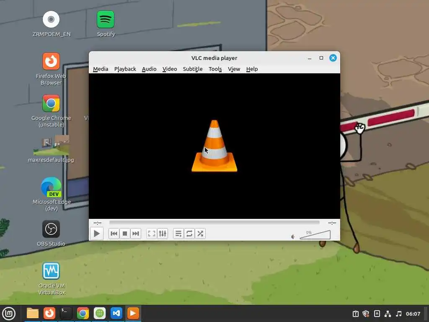Image resolution: width=429 pixels, height=322 pixels.
Task: Open the sound music note tray icon
Action: (x=399, y=314)
